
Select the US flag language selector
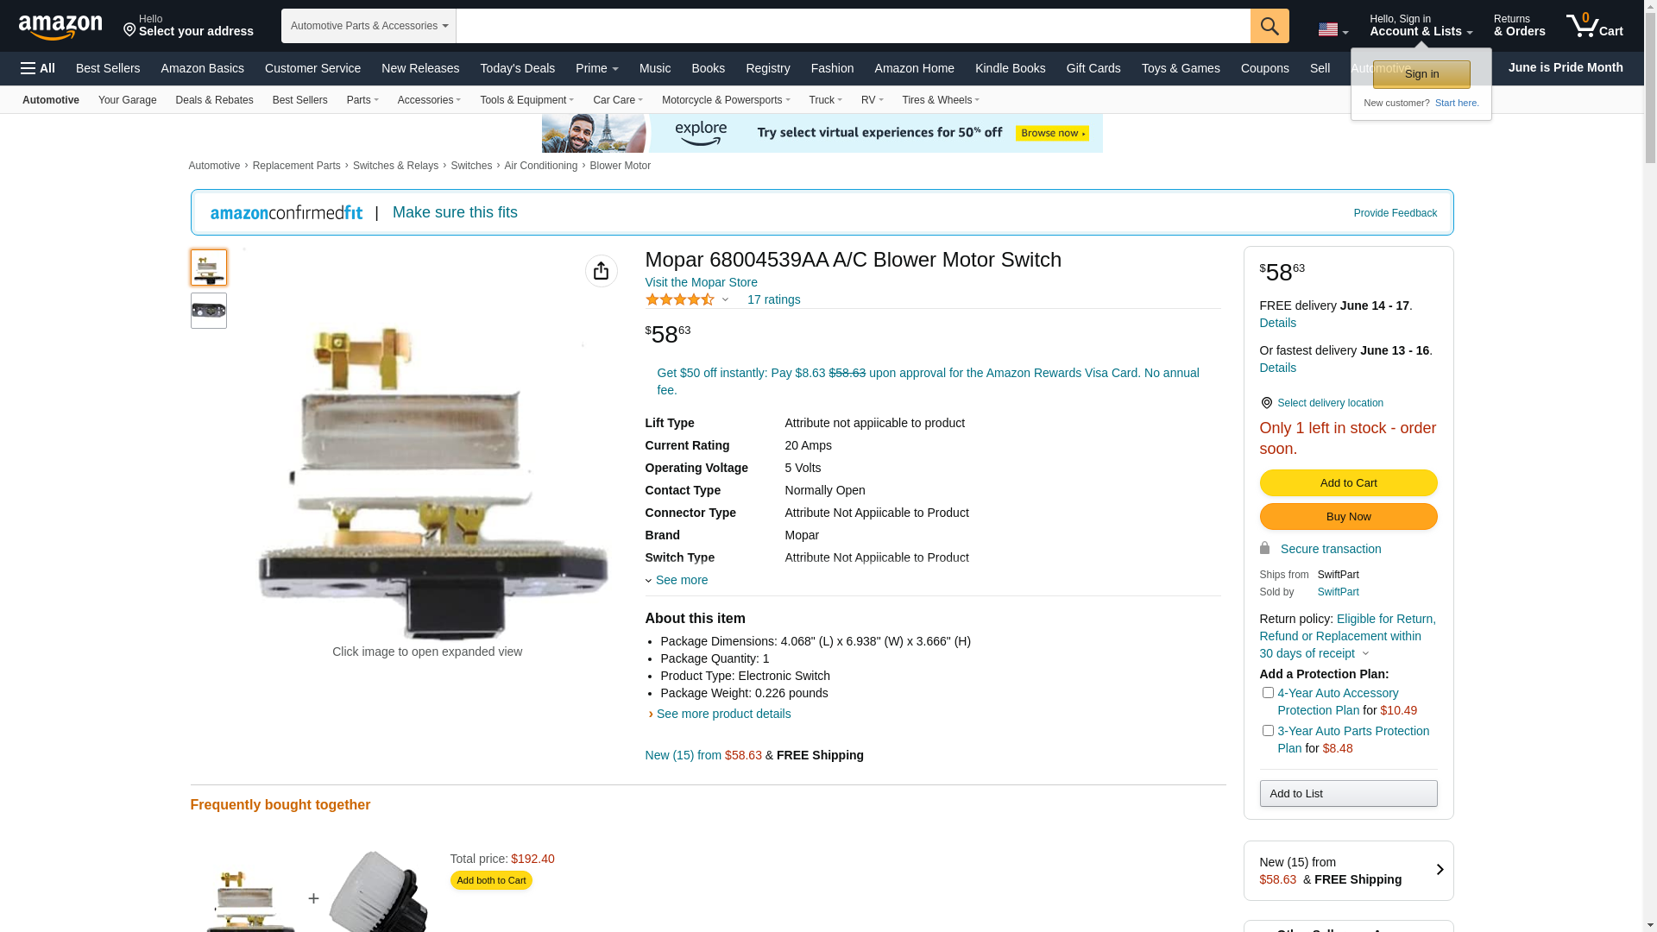pyautogui.click(x=1333, y=30)
